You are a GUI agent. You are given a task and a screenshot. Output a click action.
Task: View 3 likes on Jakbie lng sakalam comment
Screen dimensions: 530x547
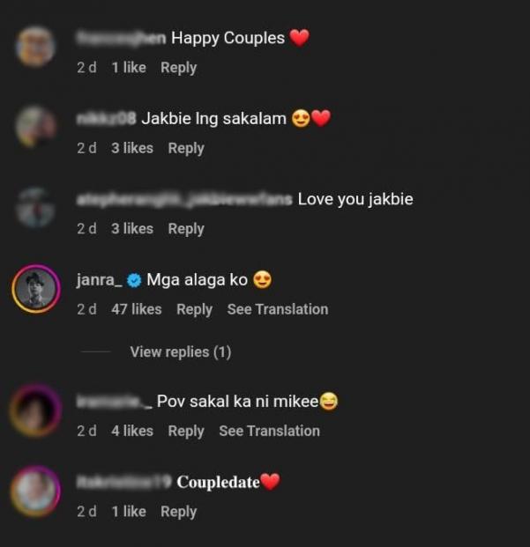132,148
